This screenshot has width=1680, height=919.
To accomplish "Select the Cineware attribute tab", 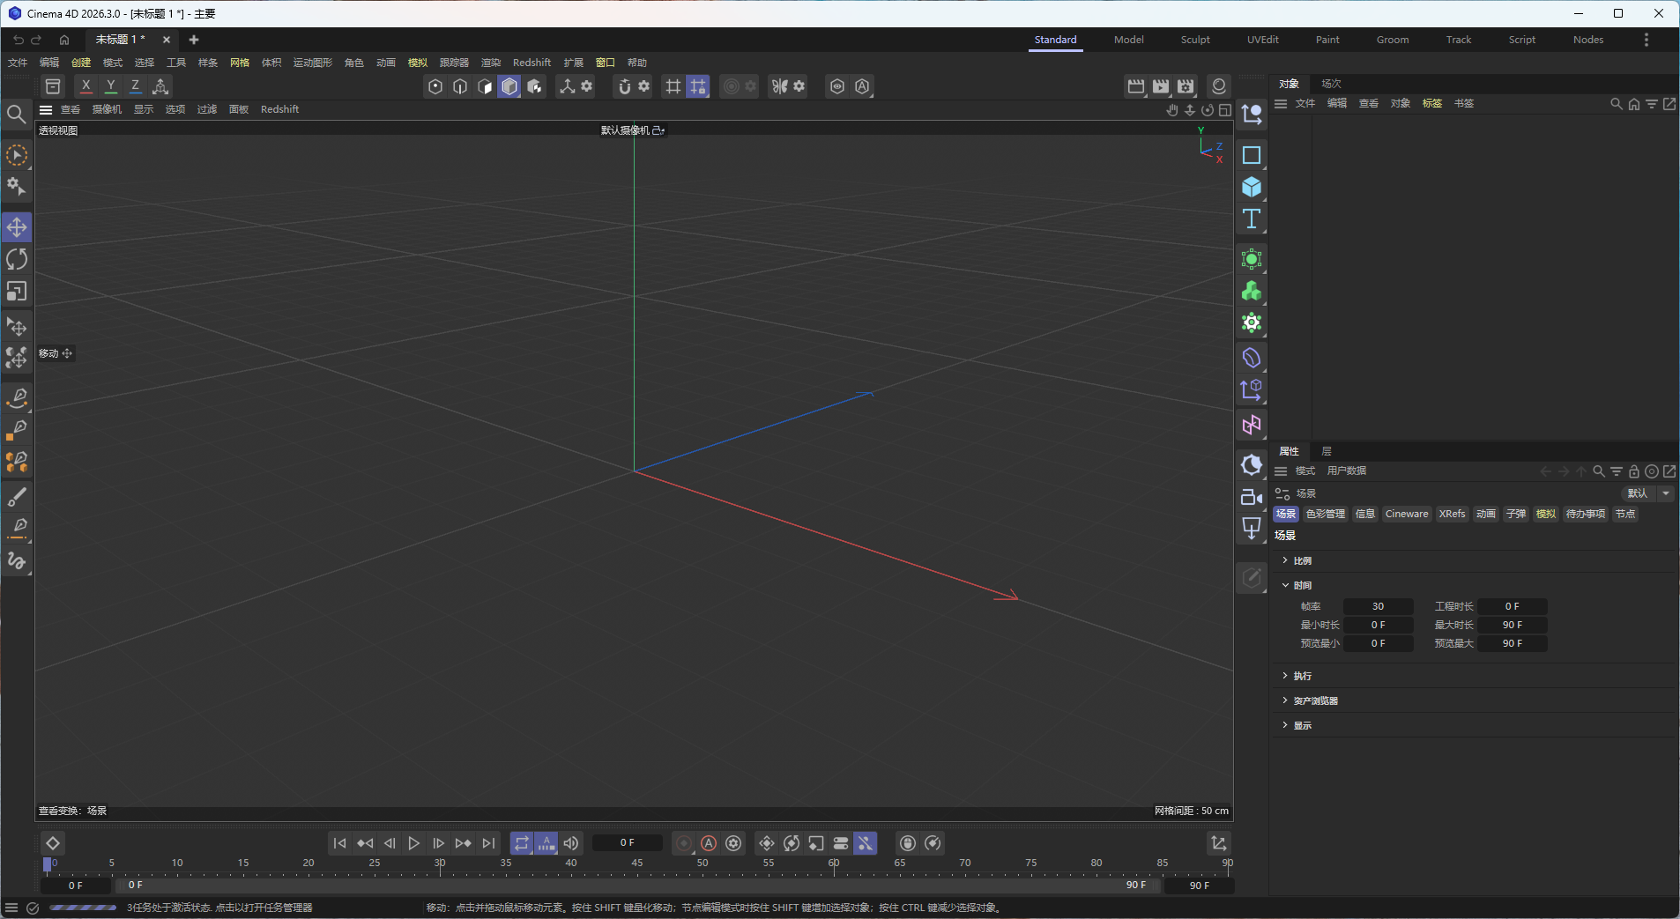I will click(x=1407, y=515).
